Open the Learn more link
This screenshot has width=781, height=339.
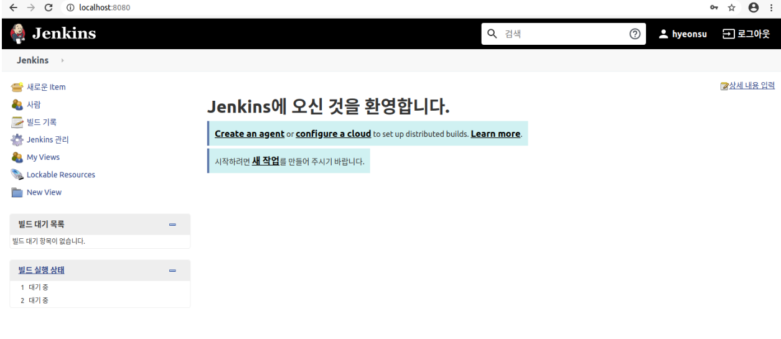click(x=495, y=134)
